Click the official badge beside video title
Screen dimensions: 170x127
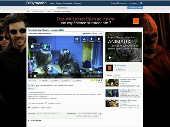click(x=61, y=30)
